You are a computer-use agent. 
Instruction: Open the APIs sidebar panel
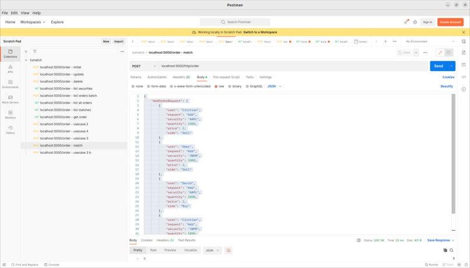coord(10,69)
